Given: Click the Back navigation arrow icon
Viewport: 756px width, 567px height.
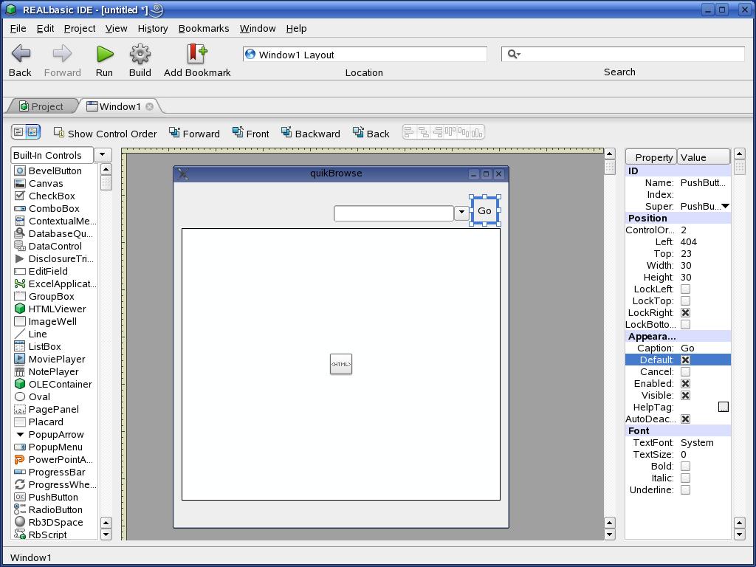Looking at the screenshot, I should click(x=21, y=53).
